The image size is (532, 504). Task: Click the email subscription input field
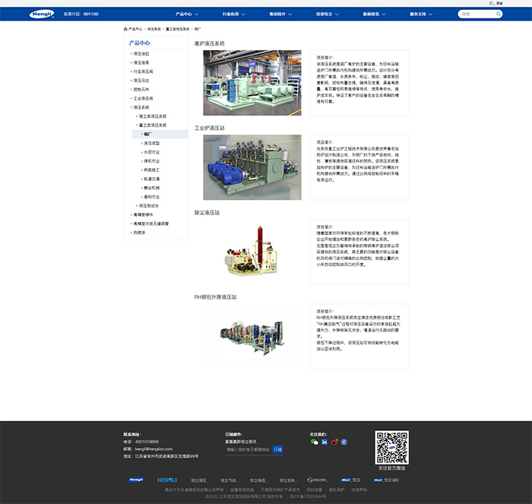click(249, 449)
